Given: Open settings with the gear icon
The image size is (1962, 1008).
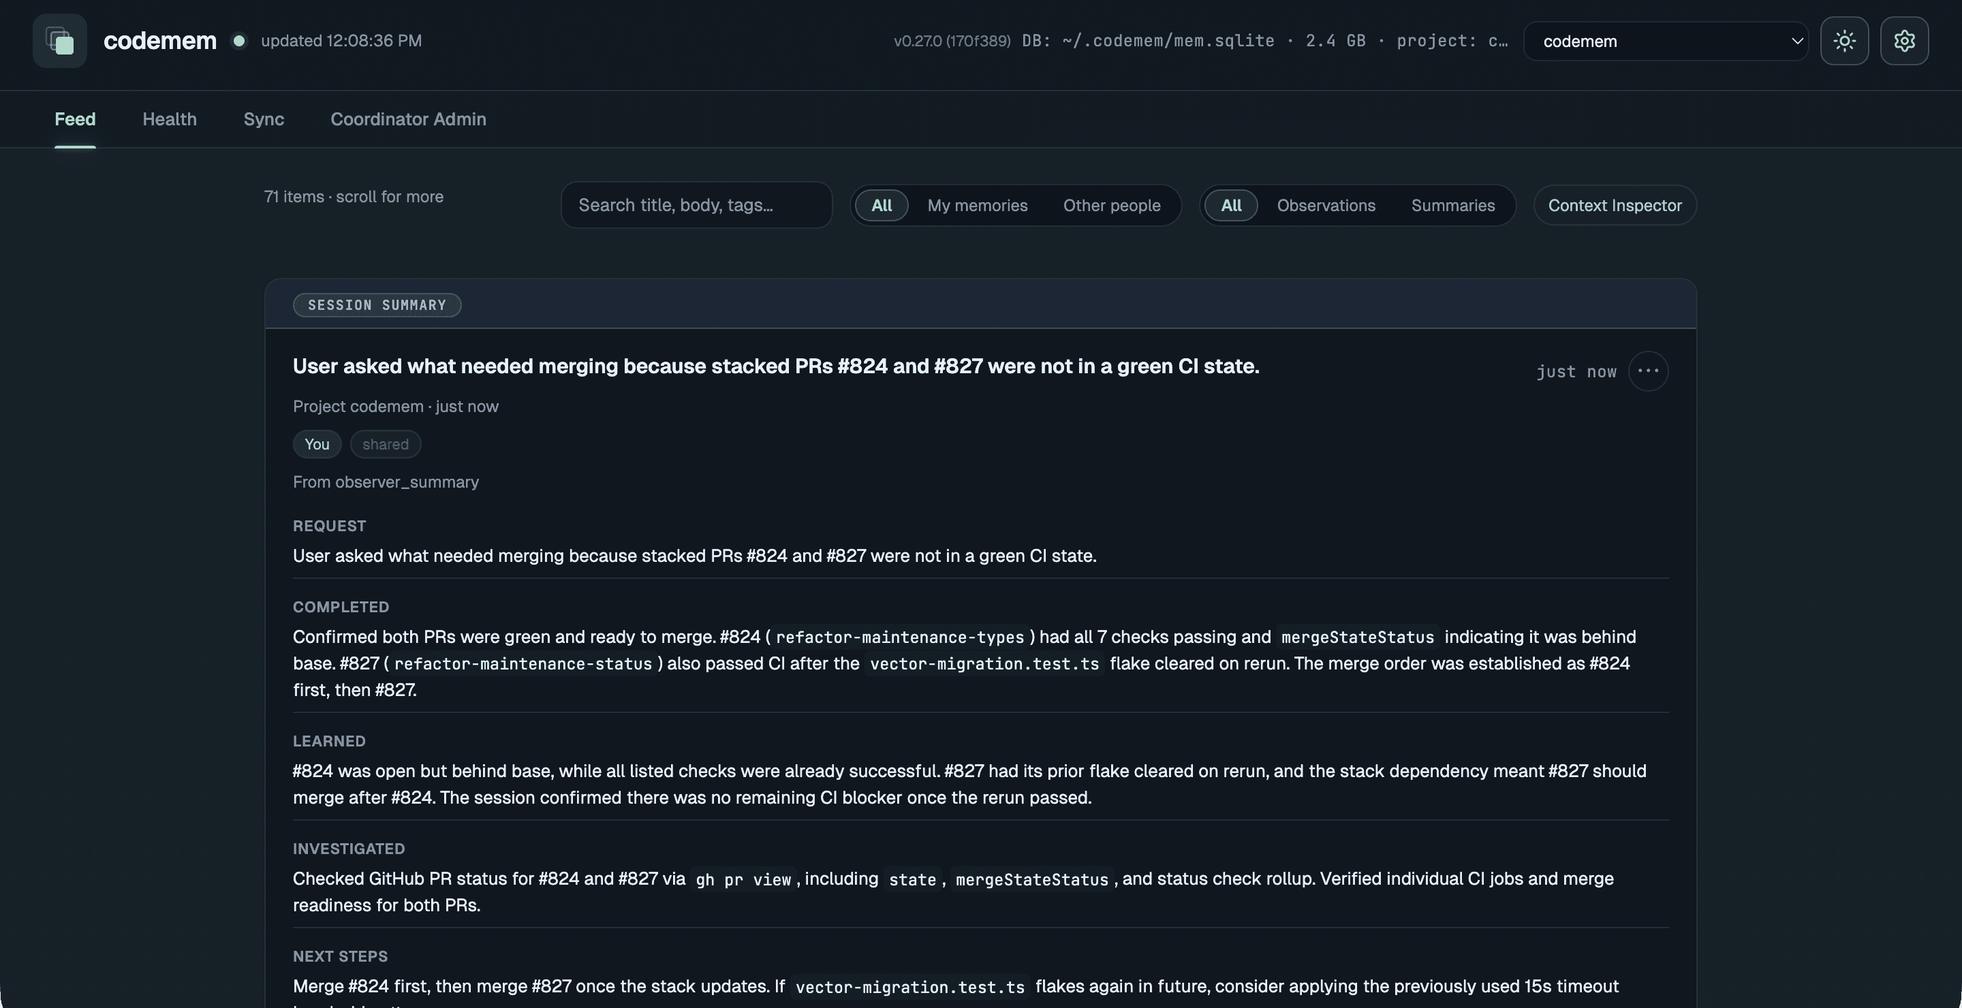Looking at the screenshot, I should click(1904, 40).
